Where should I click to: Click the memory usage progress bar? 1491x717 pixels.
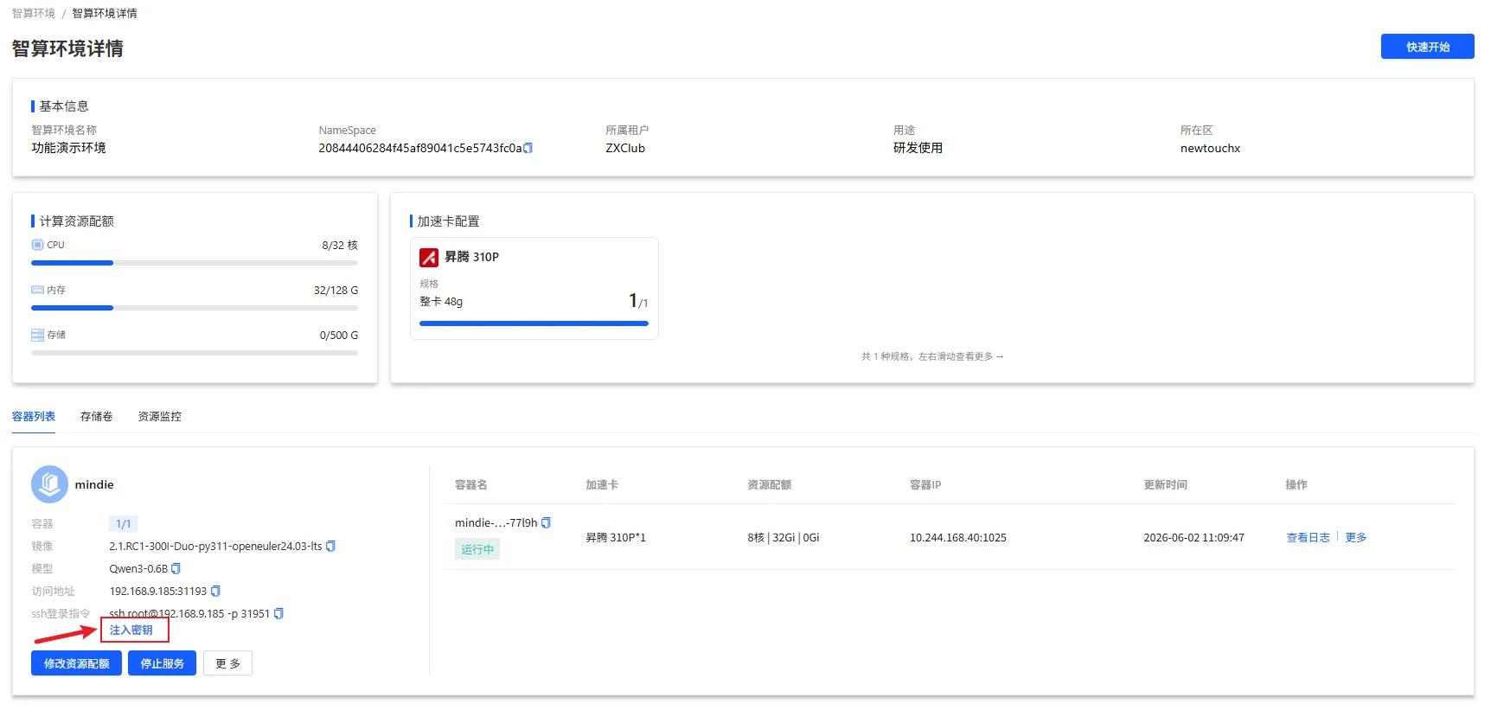pos(195,308)
